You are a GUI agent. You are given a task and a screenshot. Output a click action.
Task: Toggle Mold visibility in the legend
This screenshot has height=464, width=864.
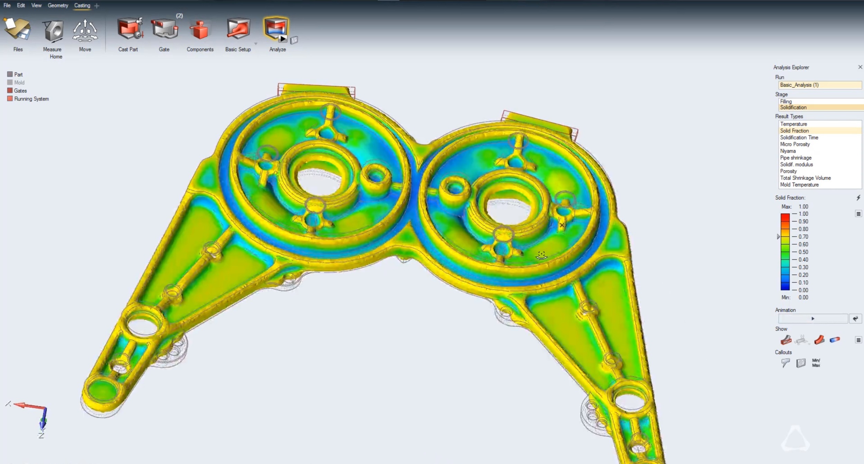pos(16,82)
